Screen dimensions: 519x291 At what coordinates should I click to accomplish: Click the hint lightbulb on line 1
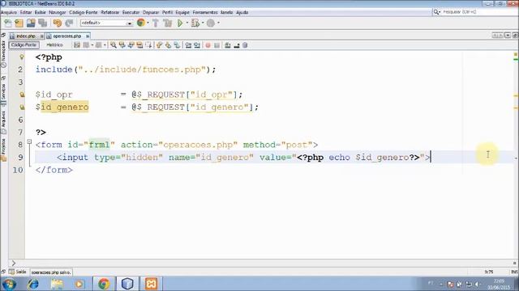(22, 57)
